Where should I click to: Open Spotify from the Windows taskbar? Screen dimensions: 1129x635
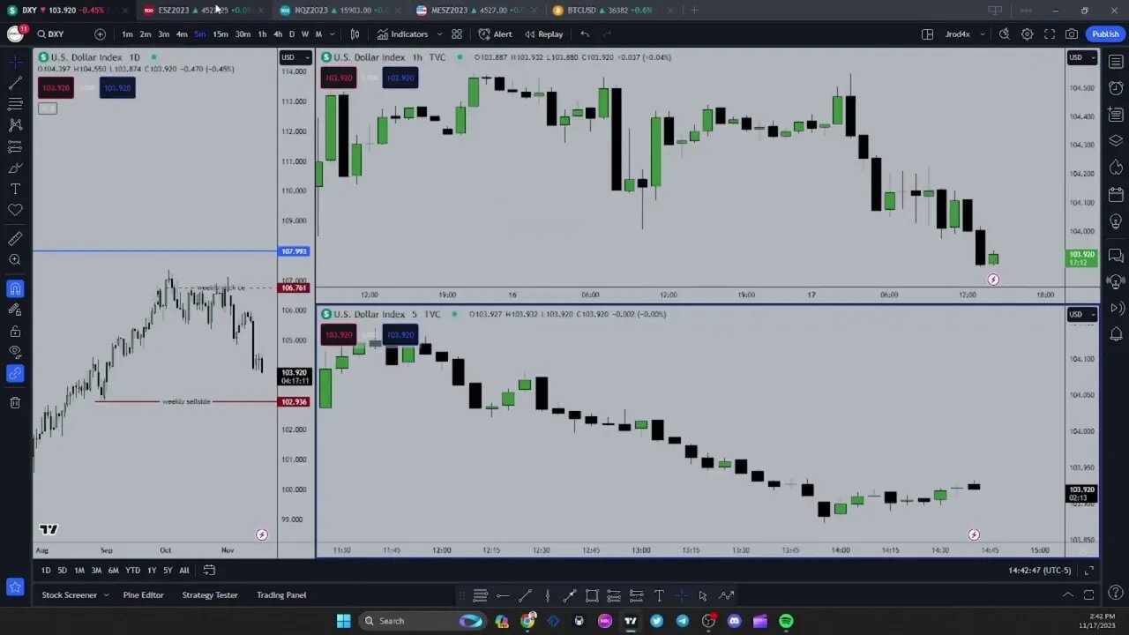click(x=786, y=621)
